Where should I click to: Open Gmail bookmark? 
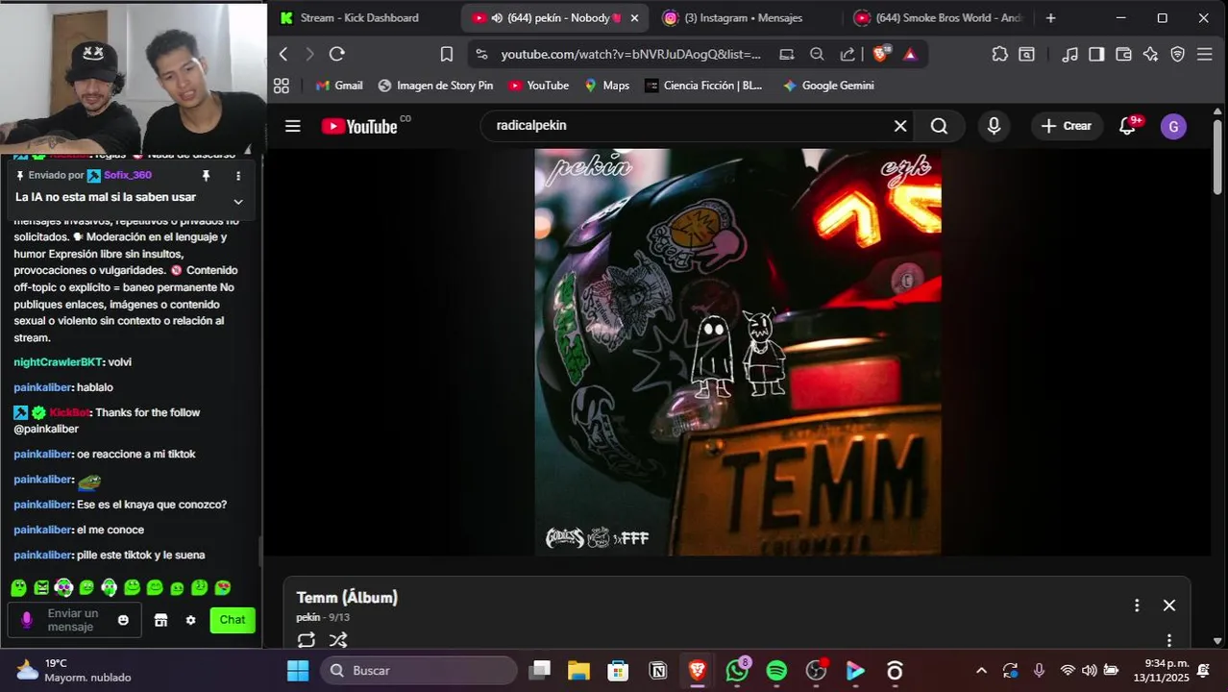[x=339, y=86]
